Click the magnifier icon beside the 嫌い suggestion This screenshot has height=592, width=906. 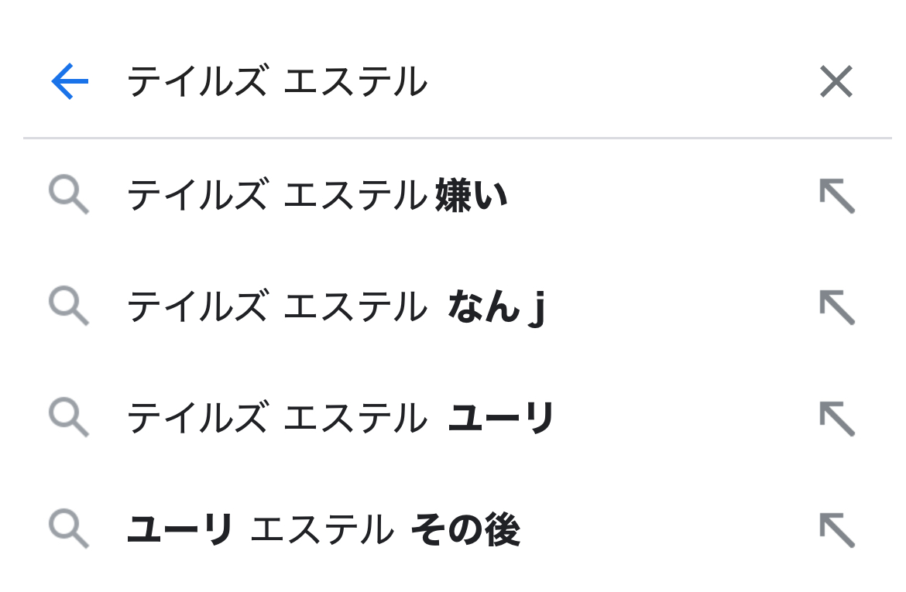point(69,195)
